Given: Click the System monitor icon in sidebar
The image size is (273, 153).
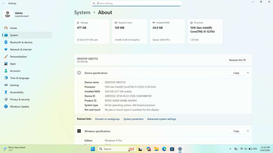Looking at the screenshot, I should [x=6, y=35].
